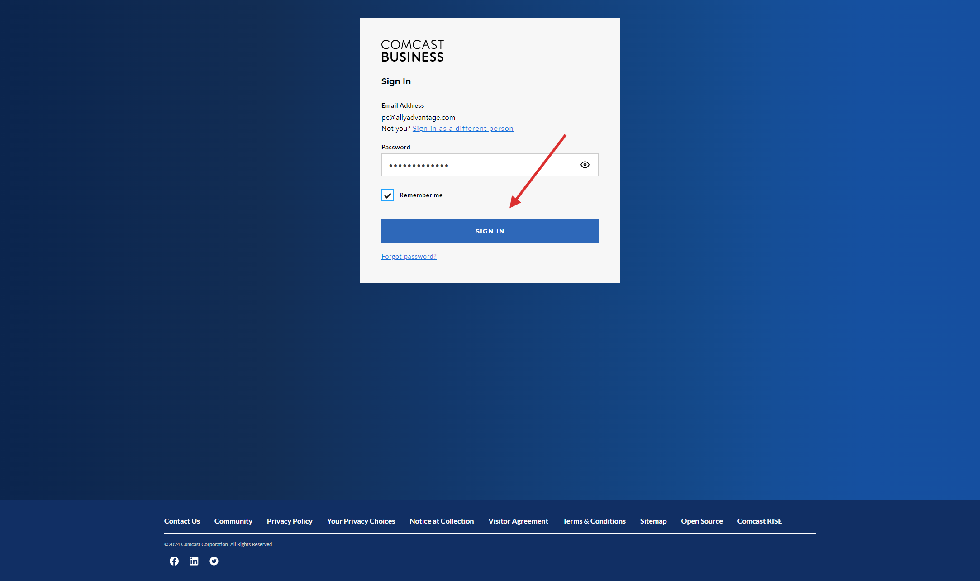Focus the Password input field
The width and height of the screenshot is (980, 581).
tap(490, 165)
